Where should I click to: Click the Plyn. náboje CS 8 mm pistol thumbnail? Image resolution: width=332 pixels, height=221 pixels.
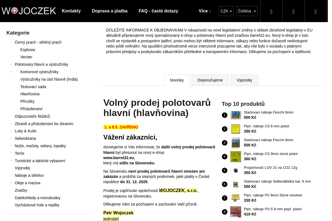click(x=236, y=129)
